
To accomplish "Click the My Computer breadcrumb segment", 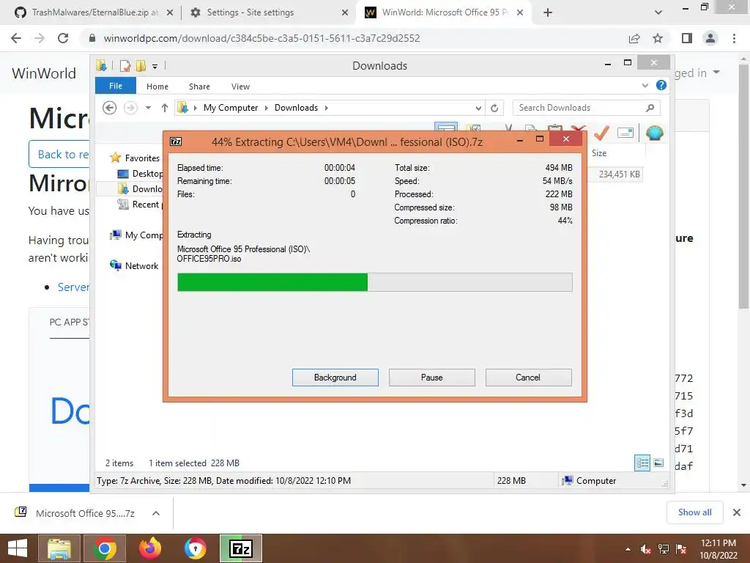I will (231, 108).
